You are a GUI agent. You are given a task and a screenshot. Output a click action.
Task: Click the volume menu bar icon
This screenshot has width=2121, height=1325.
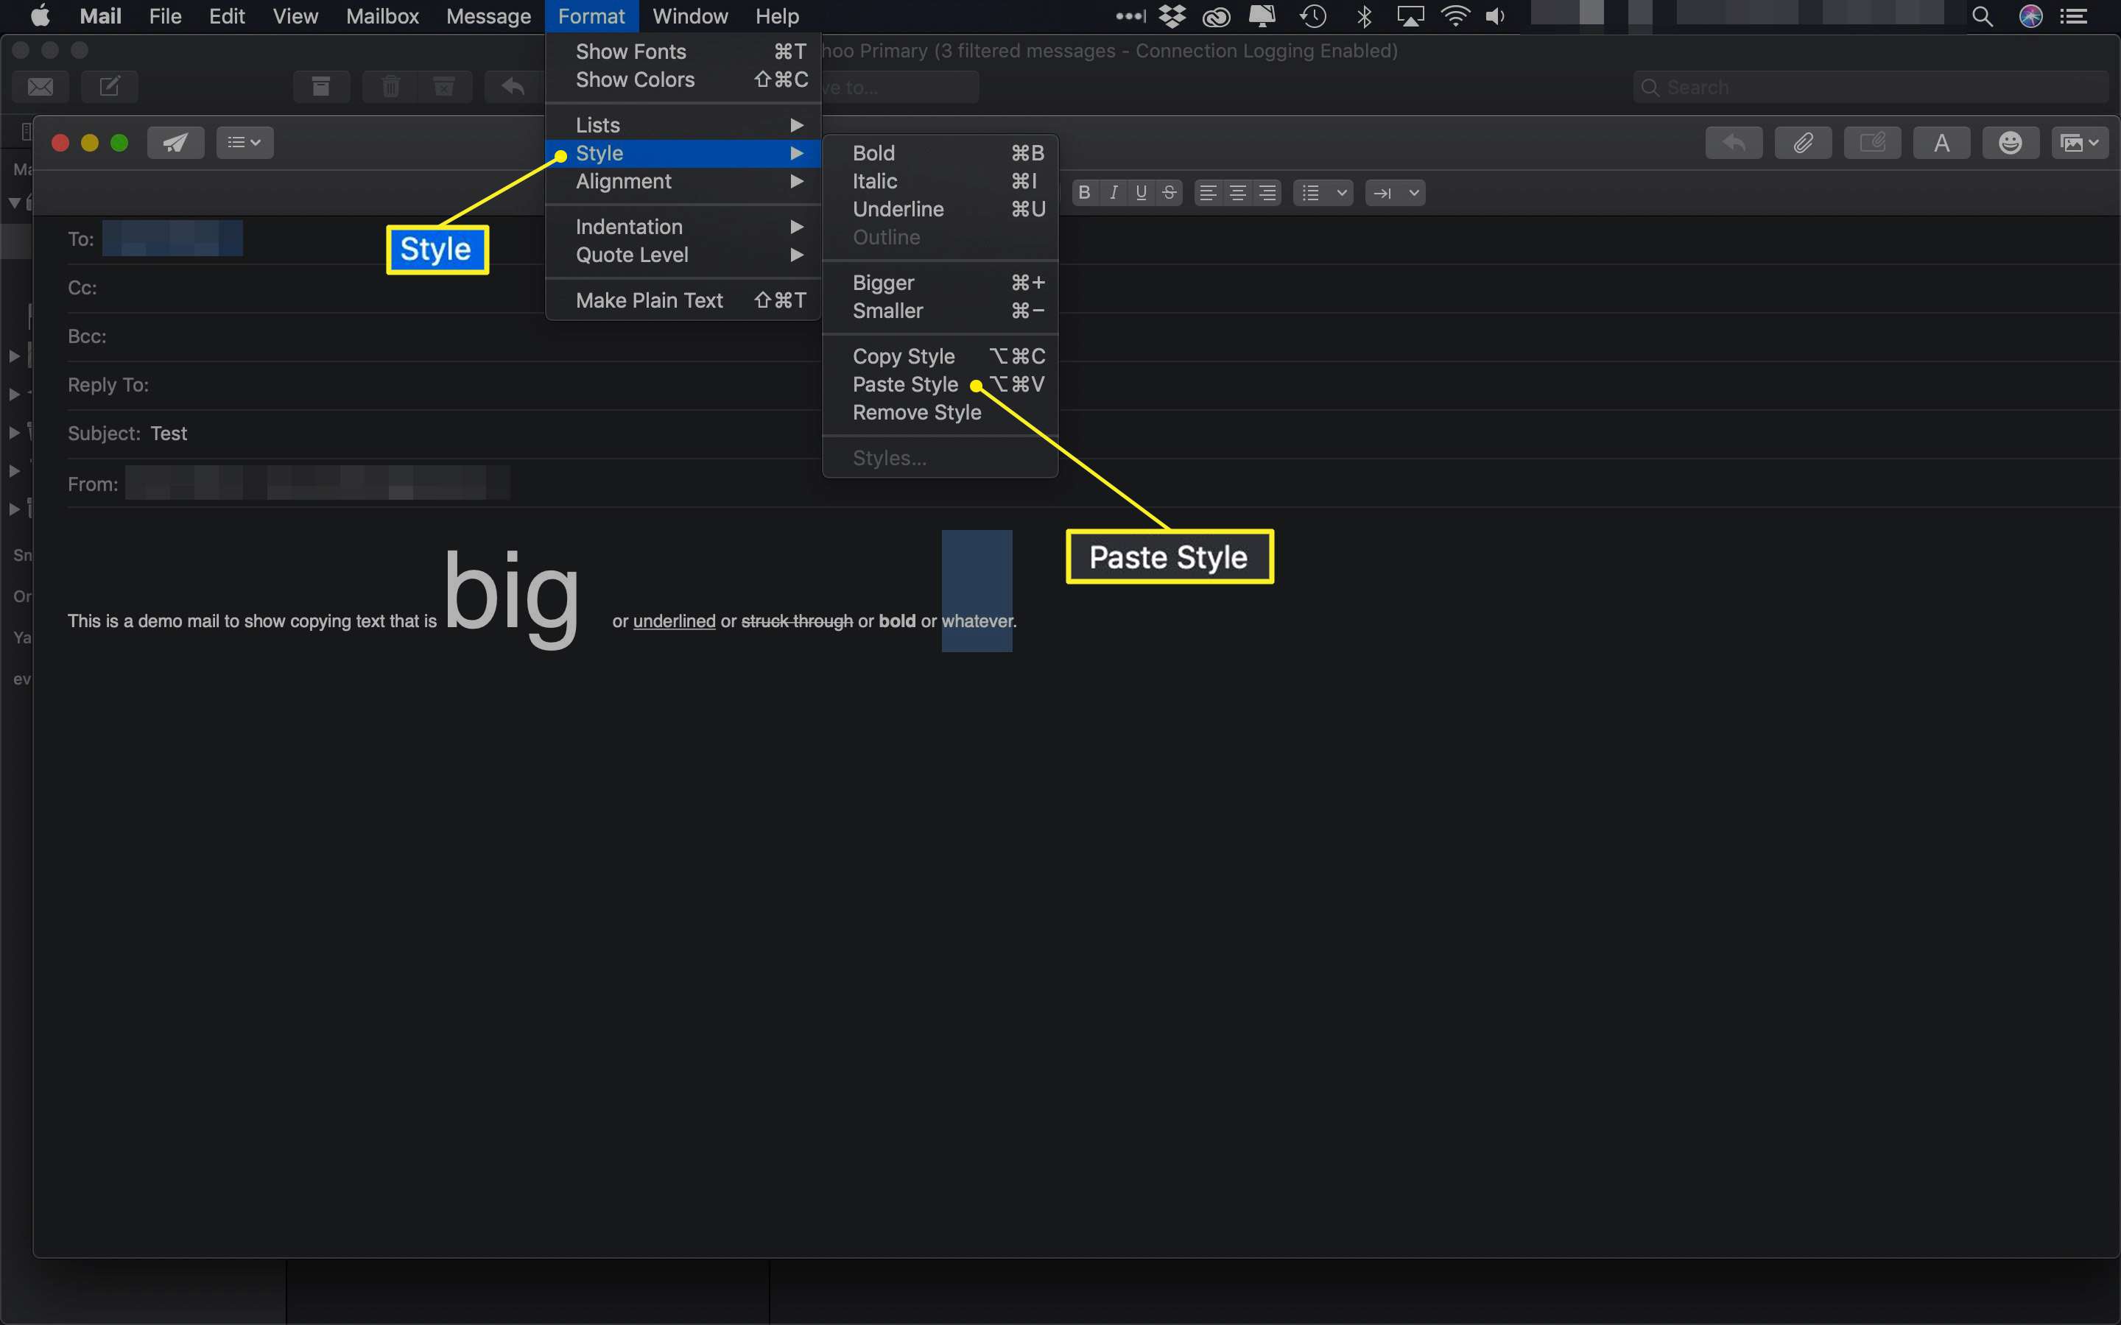(1495, 15)
